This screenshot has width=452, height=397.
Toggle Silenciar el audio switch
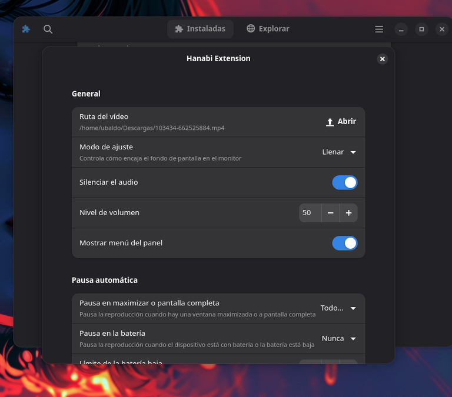pyautogui.click(x=345, y=183)
